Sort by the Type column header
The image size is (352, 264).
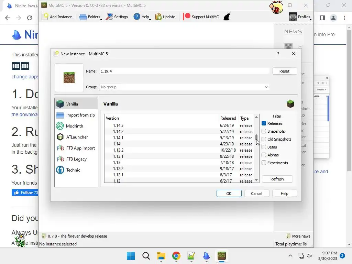[x=246, y=118]
